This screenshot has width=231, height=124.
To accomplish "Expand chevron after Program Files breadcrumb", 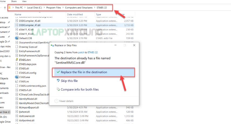I will [x=63, y=8].
